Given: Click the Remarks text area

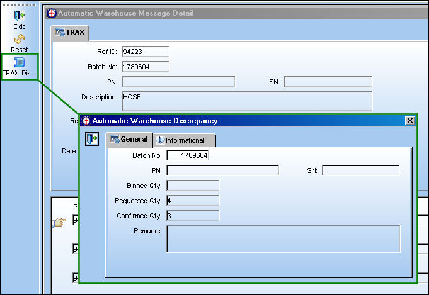Looking at the screenshot, I should (x=283, y=239).
